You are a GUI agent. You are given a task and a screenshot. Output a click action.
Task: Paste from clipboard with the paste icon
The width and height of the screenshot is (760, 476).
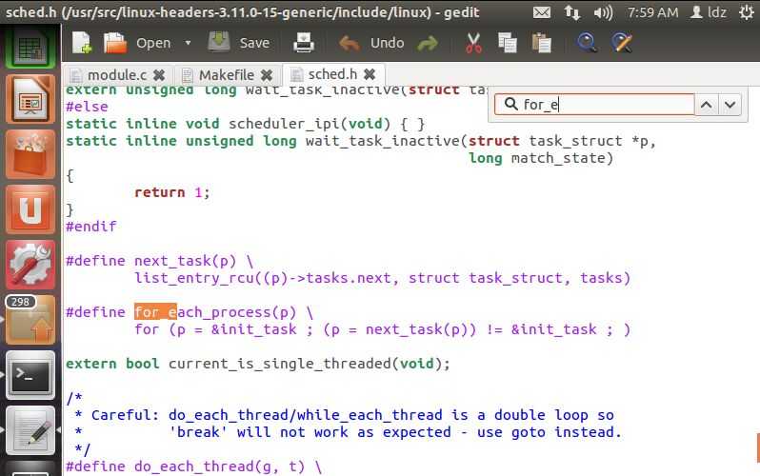[x=541, y=43]
